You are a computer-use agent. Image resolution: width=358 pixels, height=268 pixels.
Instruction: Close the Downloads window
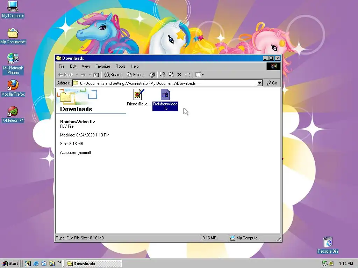coord(277,58)
